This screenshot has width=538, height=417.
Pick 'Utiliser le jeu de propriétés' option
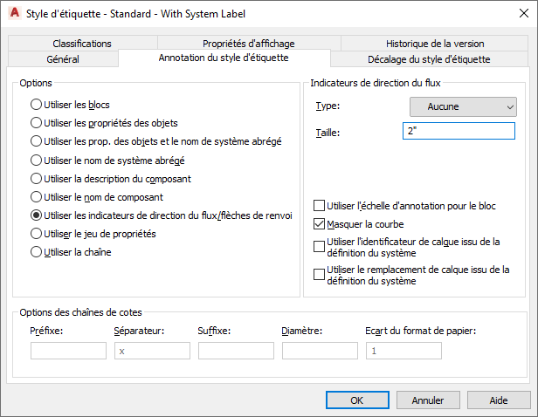36,234
